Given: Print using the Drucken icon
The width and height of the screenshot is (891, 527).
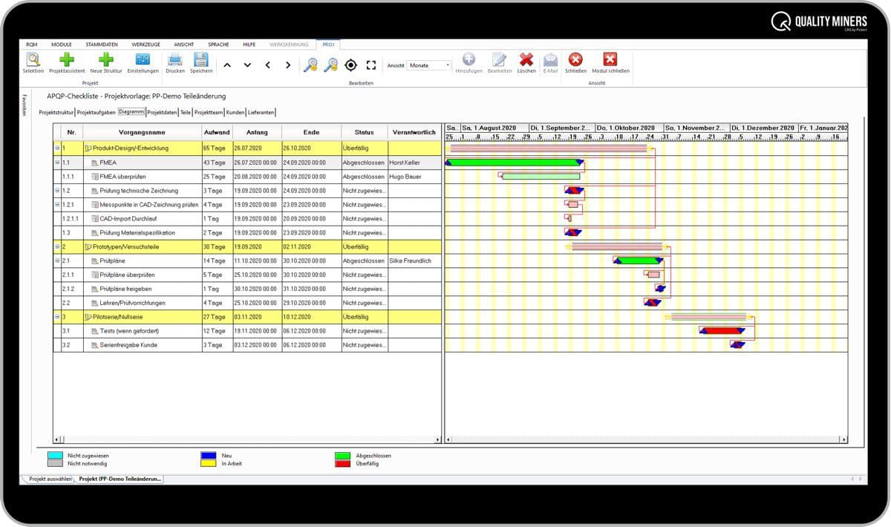Looking at the screenshot, I should point(175,60).
